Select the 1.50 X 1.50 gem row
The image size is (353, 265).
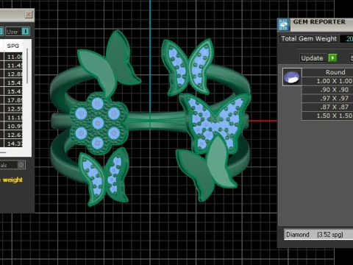[327, 116]
